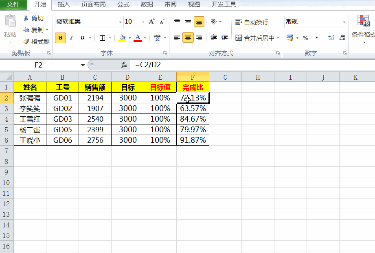The height and width of the screenshot is (253, 375).
Task: Open Conditional Formatting 条件格式 menu
Action: [363, 29]
